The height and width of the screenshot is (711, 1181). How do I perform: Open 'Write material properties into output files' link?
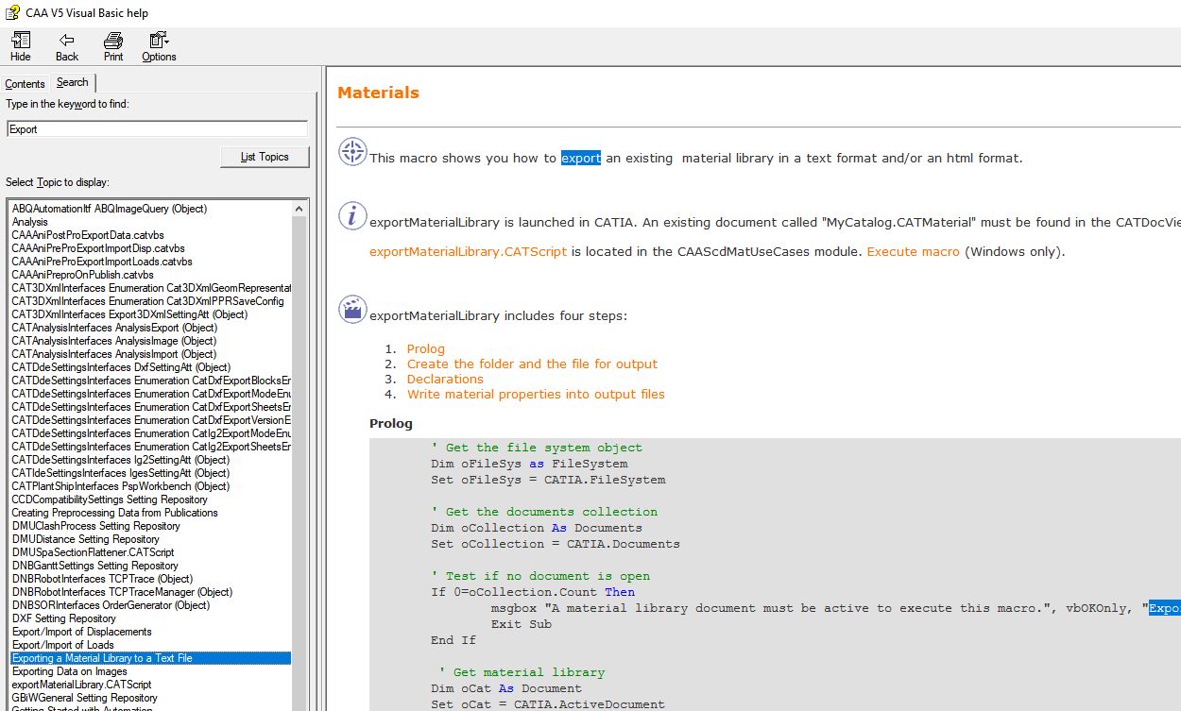point(536,395)
